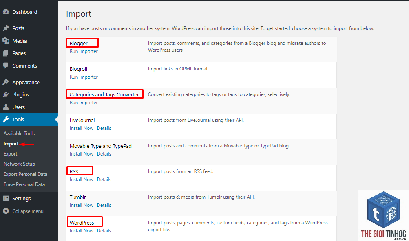Click the Users person icon
The height and width of the screenshot is (241, 409).
click(6, 107)
